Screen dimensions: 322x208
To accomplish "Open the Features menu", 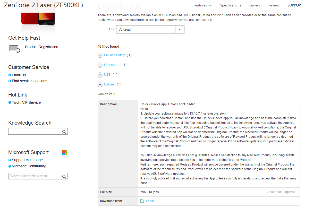I will coord(200,5).
